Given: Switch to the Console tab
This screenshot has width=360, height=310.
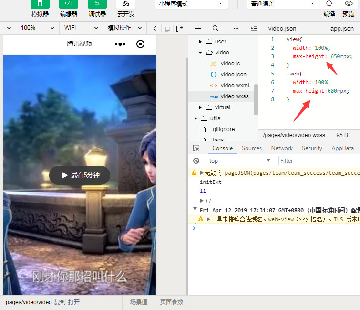Looking at the screenshot, I should [223, 148].
